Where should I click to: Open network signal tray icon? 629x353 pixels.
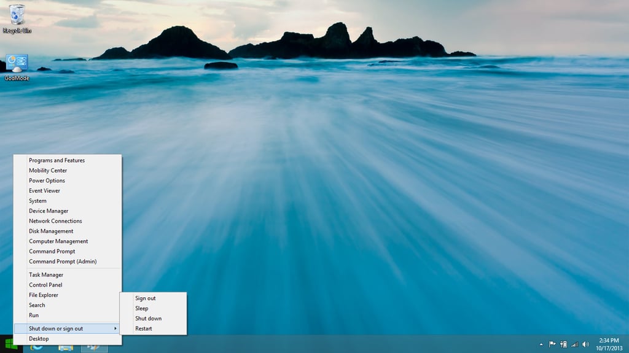coord(575,344)
